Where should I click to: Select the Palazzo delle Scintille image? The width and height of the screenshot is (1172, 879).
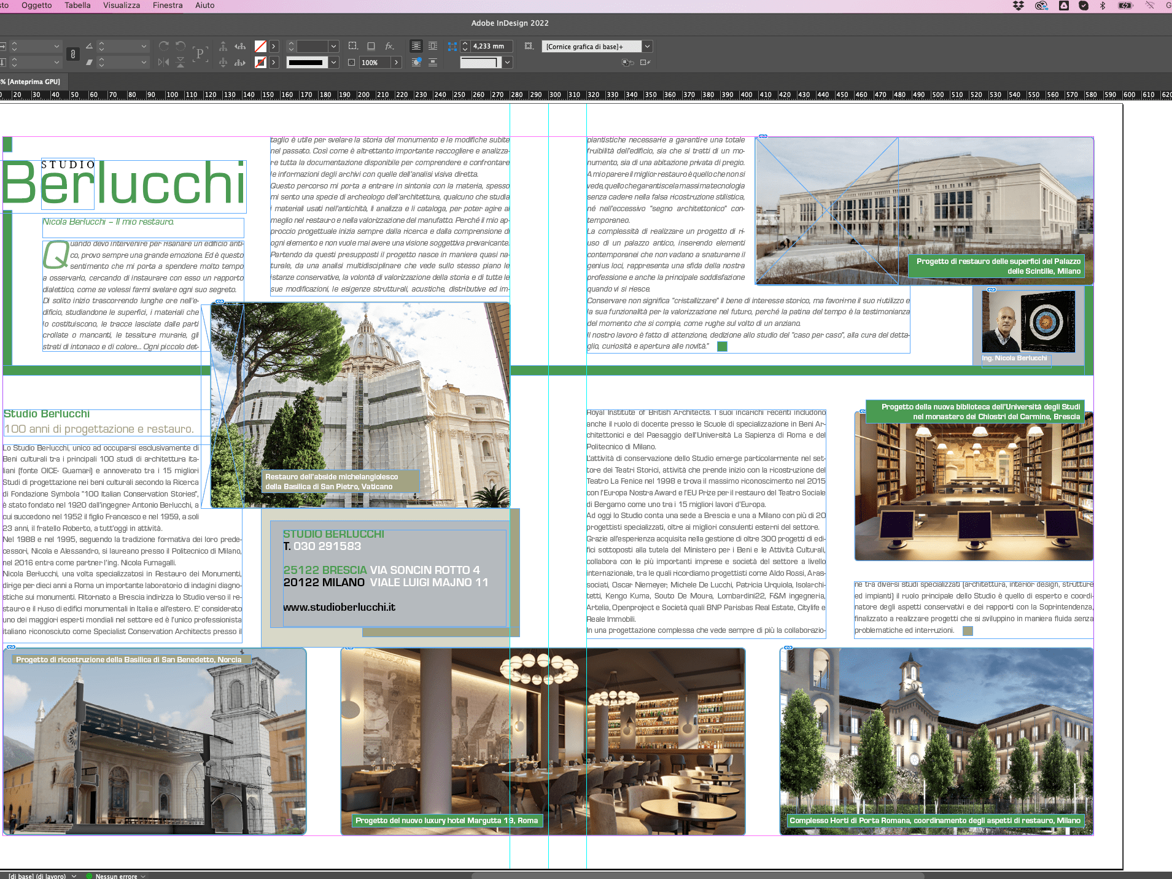click(x=925, y=211)
